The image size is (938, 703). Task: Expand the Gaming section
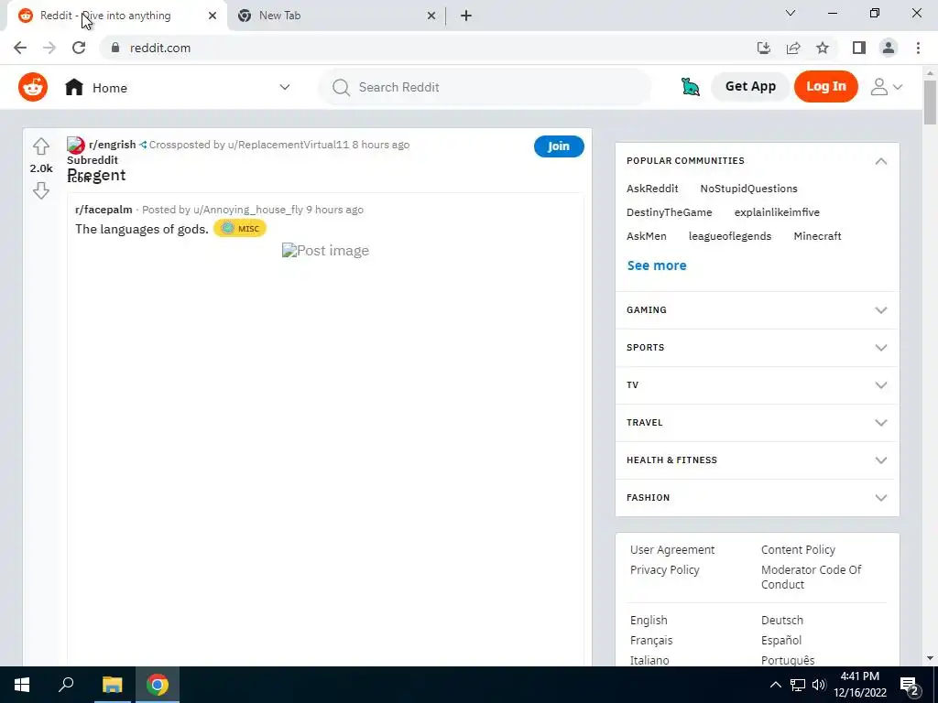coord(757,310)
